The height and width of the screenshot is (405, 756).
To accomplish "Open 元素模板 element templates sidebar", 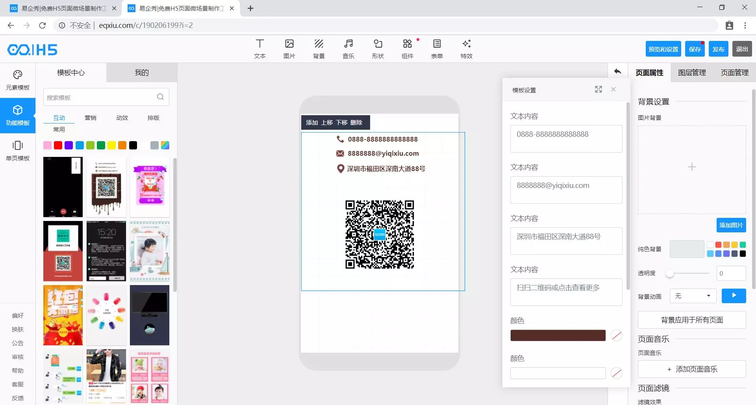I will tap(18, 80).
